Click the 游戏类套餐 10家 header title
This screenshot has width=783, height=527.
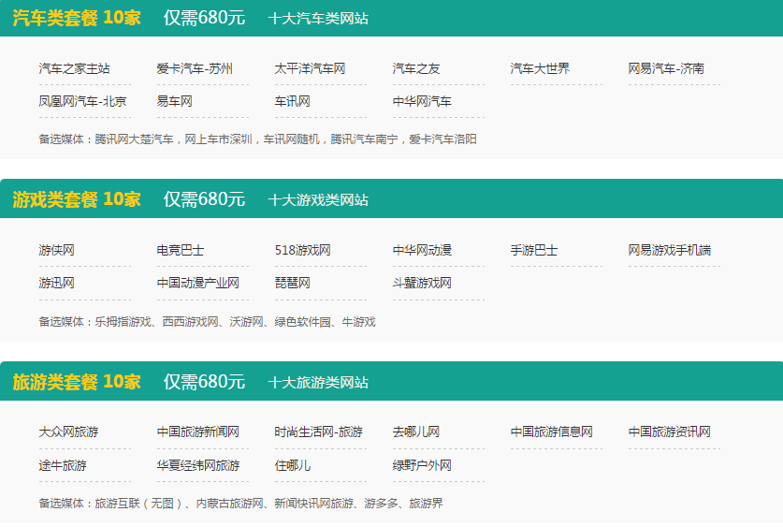coord(76,199)
